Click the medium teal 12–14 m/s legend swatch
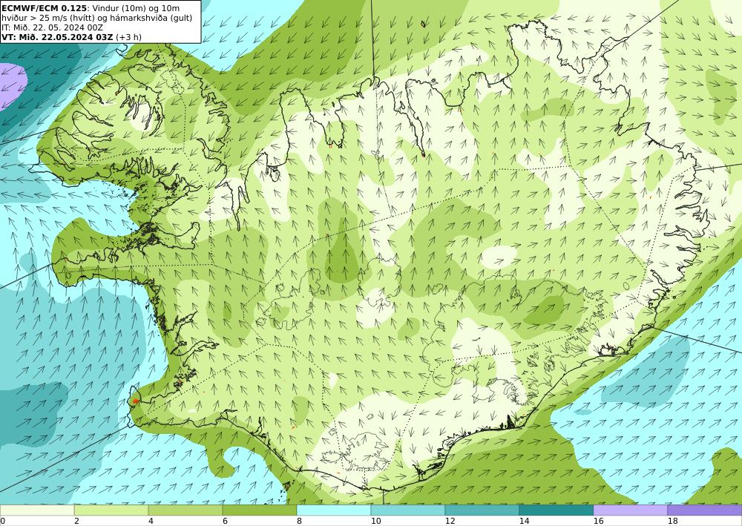 pos(482,510)
